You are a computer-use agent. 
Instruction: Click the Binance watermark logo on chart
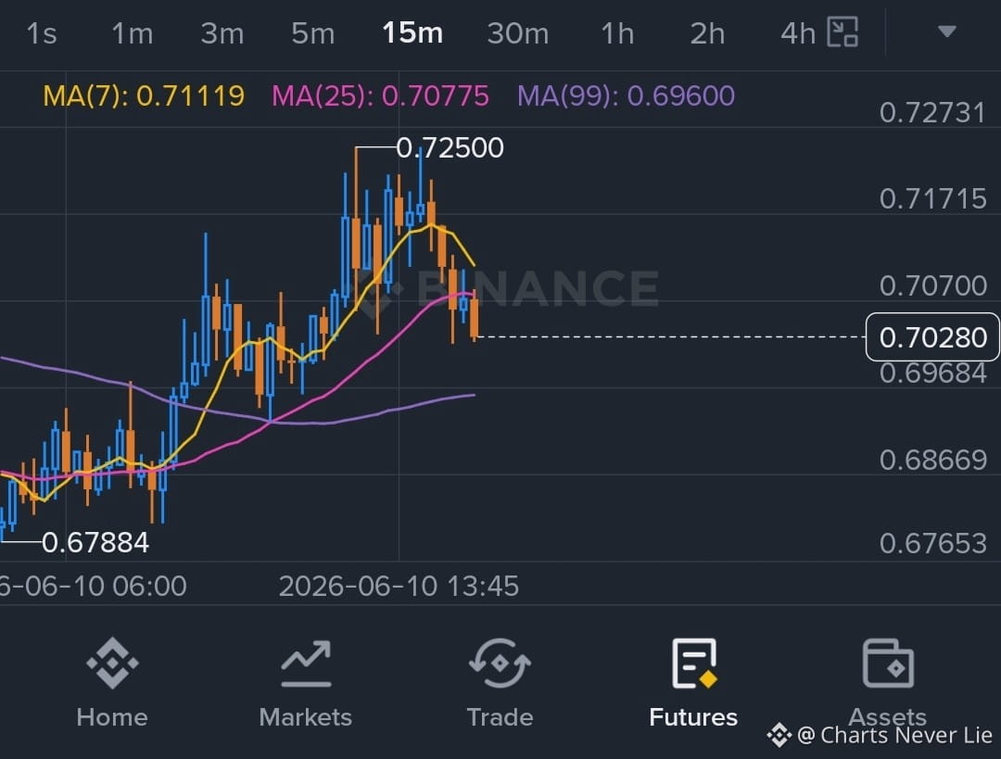(508, 288)
